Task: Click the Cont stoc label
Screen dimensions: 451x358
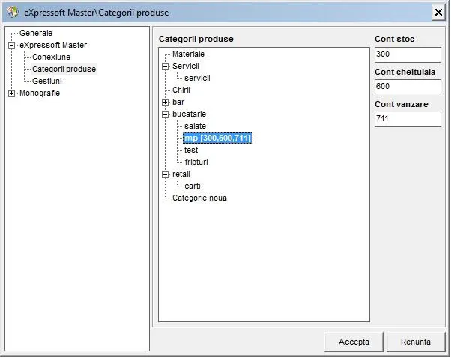Action: 394,39
